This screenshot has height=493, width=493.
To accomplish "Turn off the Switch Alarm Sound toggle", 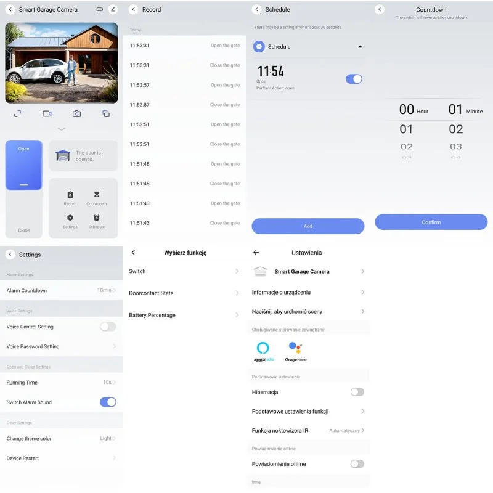I will click(x=108, y=402).
